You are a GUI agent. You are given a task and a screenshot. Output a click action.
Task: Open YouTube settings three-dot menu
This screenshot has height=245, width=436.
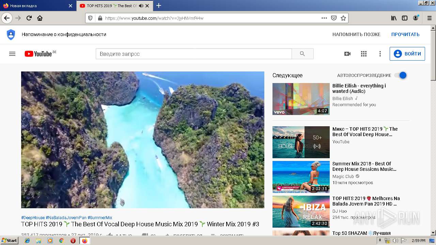click(x=380, y=54)
